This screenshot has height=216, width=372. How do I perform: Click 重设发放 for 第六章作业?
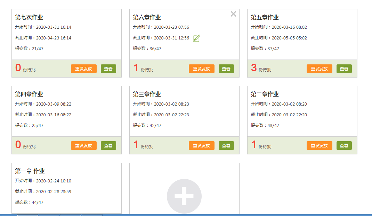(x=201, y=69)
